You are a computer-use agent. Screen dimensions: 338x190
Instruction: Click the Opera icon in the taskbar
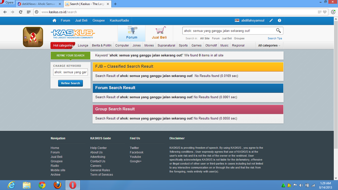coord(73,185)
